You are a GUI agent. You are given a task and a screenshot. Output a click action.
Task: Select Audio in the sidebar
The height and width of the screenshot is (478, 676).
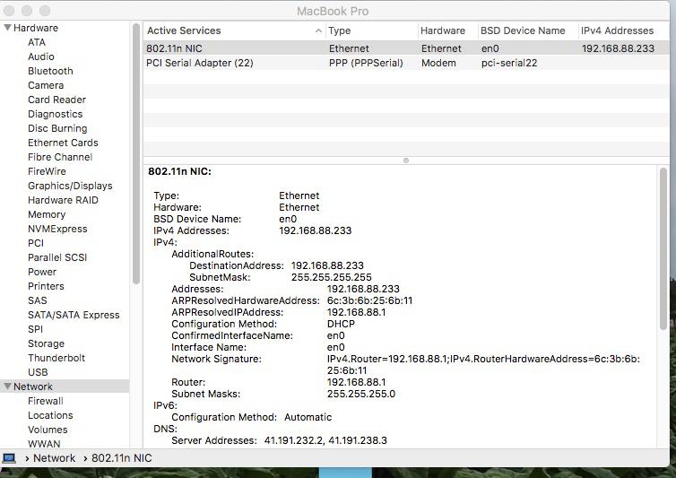click(41, 56)
